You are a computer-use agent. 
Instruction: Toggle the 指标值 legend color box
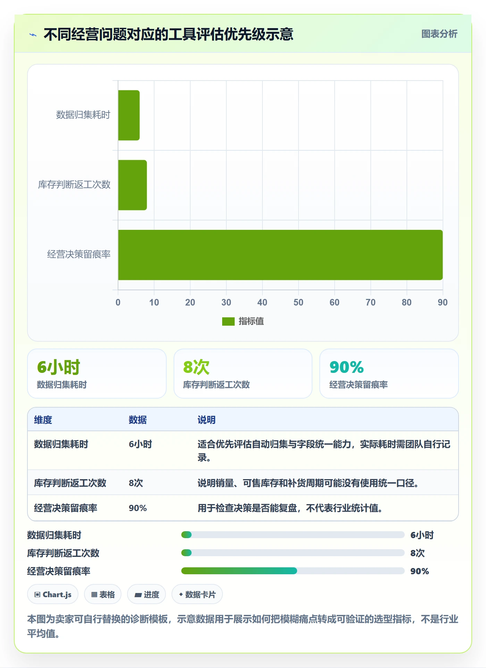pyautogui.click(x=228, y=322)
